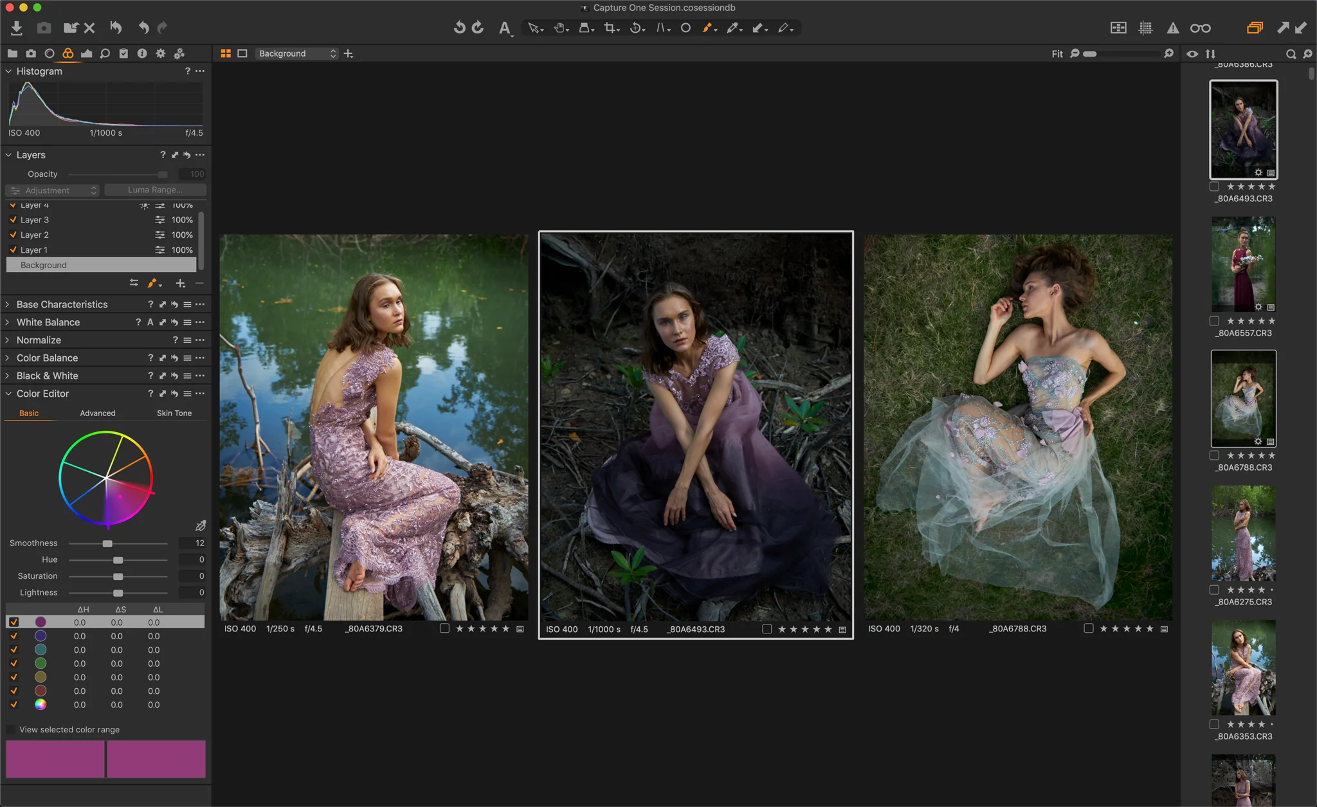
Task: Check box for _80A6557.CR3 thumbnail
Action: (1214, 321)
